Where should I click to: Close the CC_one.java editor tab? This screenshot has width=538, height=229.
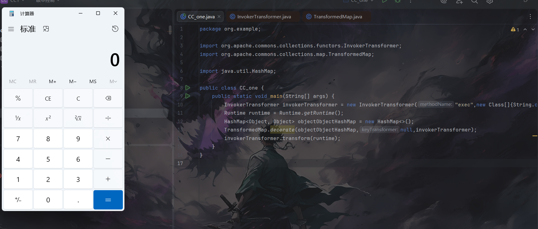[x=219, y=17]
